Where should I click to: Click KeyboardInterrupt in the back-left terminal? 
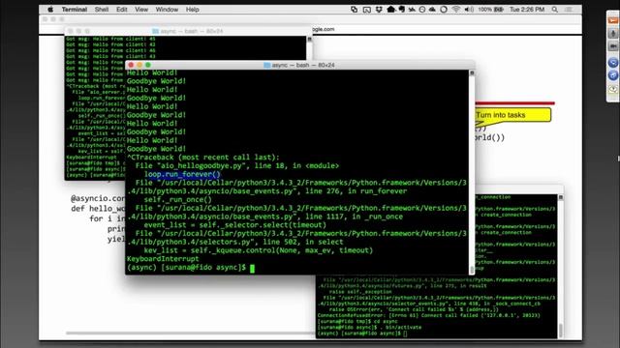pos(91,157)
